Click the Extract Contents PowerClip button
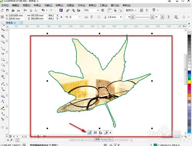 pos(101,133)
